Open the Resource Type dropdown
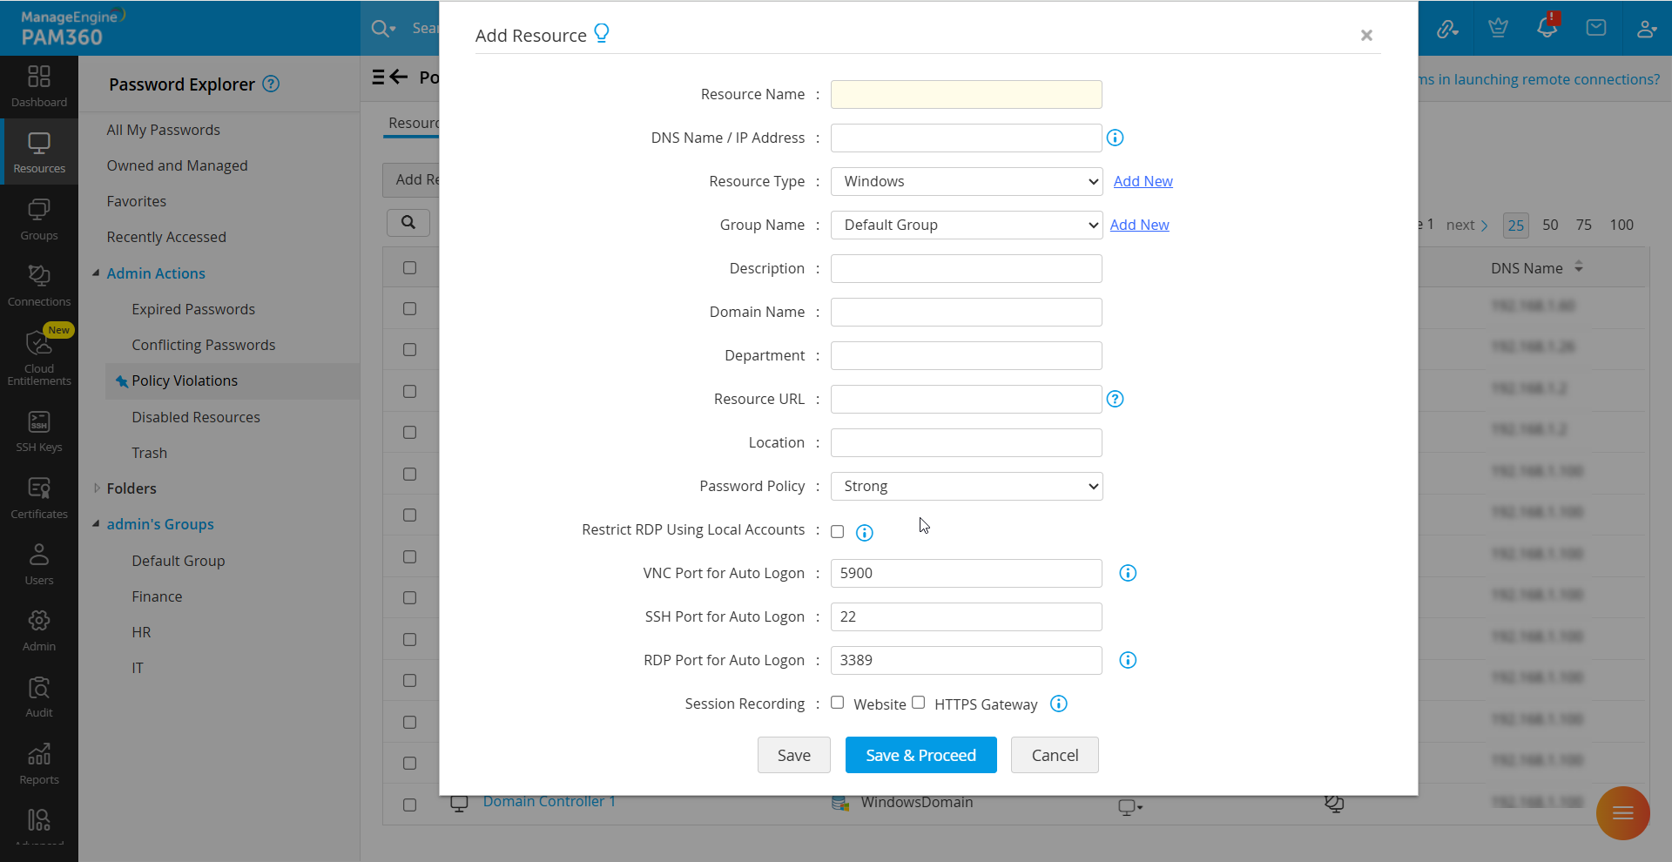The image size is (1672, 862). pos(967,181)
